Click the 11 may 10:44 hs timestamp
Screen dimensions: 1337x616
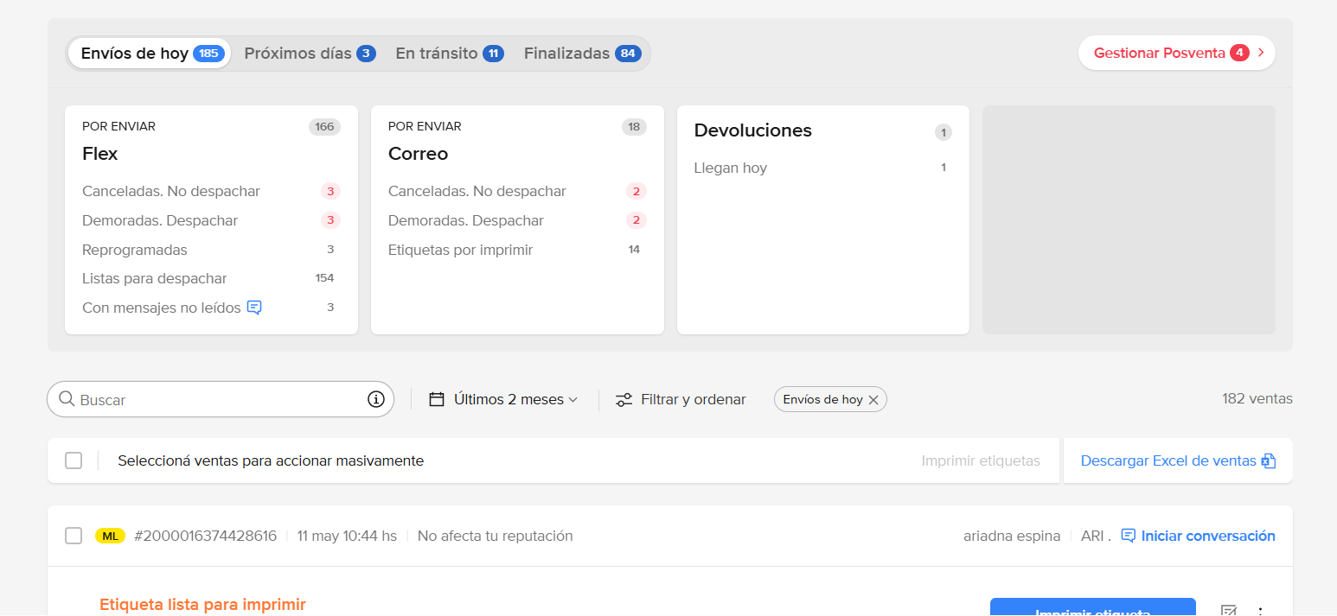tap(347, 536)
